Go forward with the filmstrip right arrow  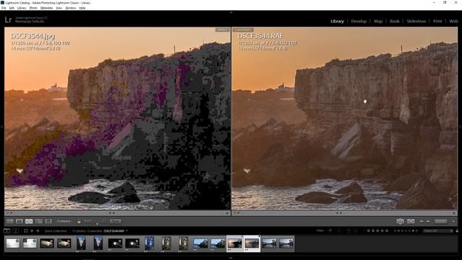click(38, 231)
